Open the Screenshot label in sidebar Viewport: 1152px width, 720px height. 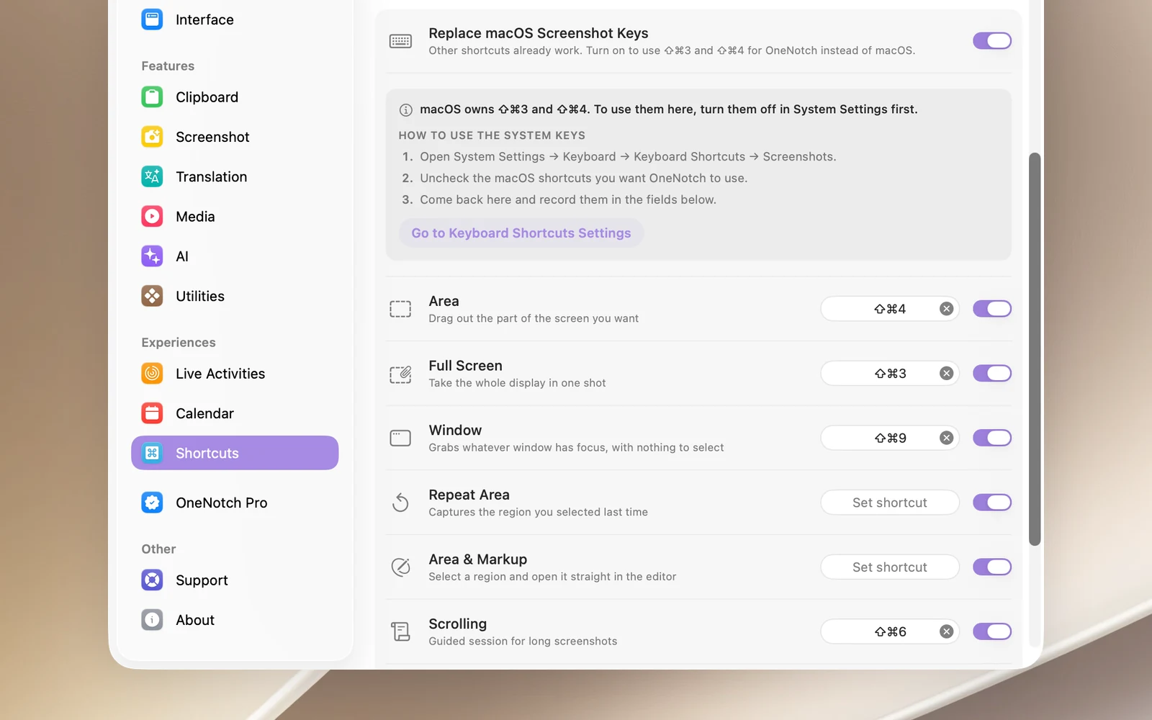click(x=212, y=137)
